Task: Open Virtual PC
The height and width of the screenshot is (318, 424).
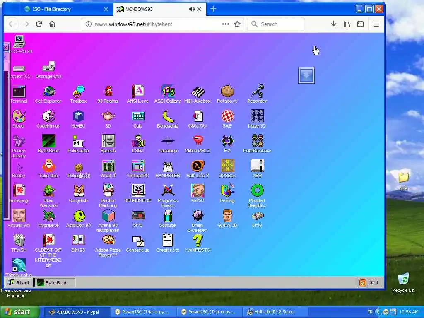Action: (138, 169)
